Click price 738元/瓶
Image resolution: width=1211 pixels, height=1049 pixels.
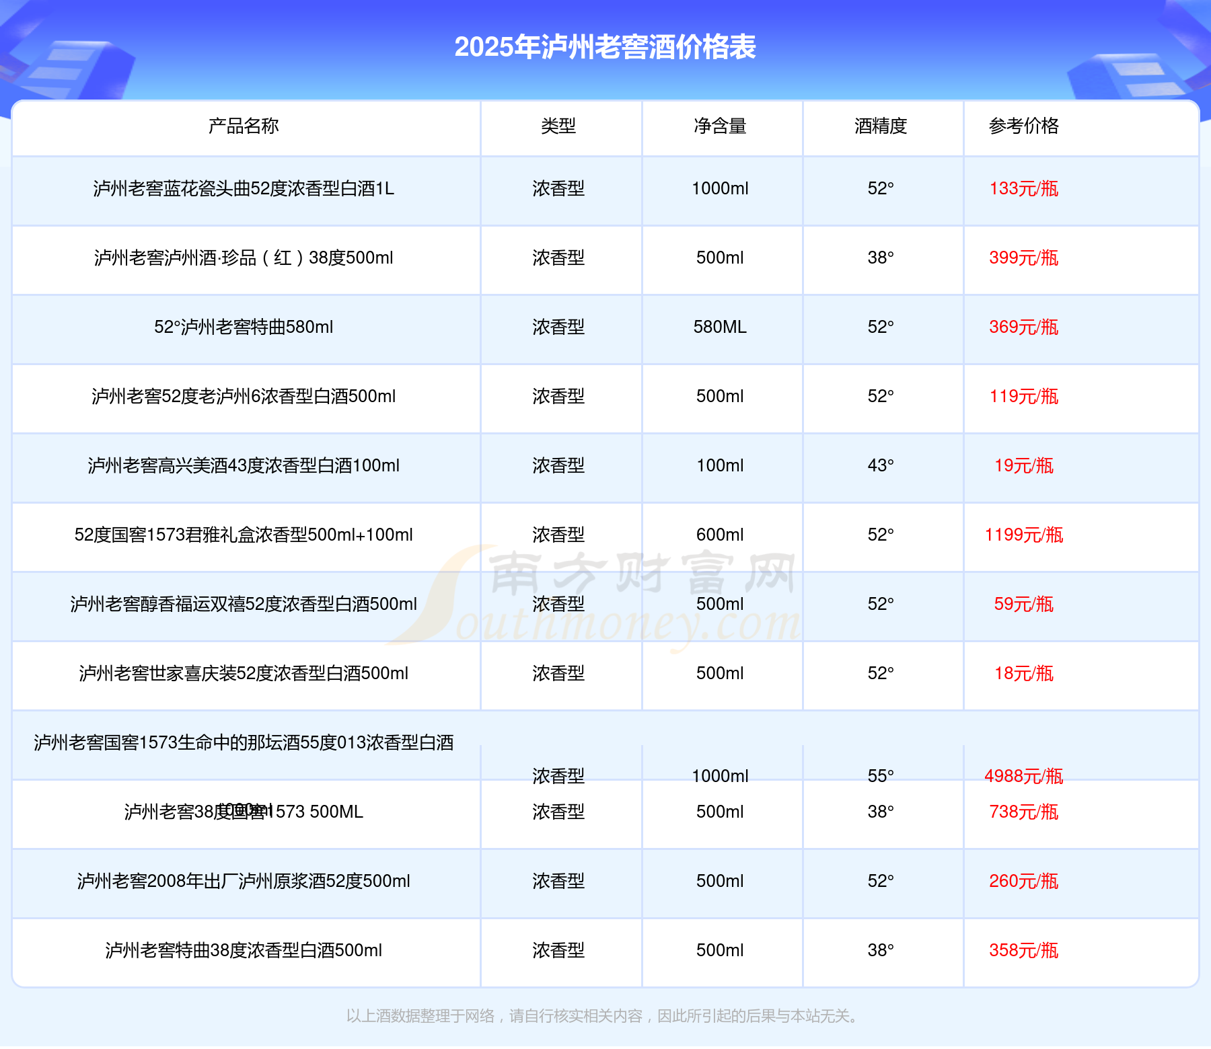1024,812
